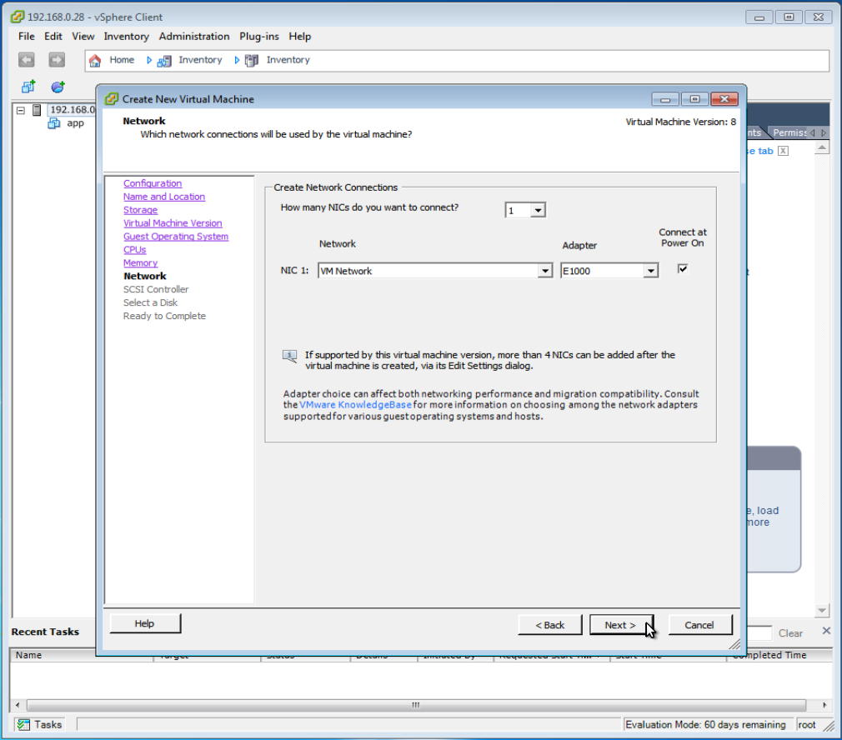Open the VMware KnowledgeBase link
This screenshot has height=740, width=842.
tap(355, 405)
